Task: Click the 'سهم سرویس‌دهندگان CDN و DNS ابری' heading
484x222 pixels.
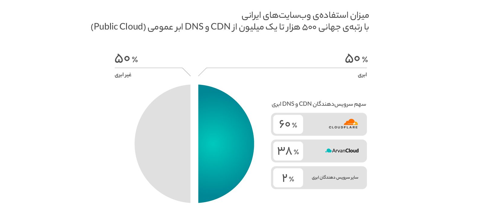Action: point(319,104)
